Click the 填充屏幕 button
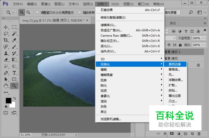Viewport: 209px width, 138px height. click(x=172, y=13)
